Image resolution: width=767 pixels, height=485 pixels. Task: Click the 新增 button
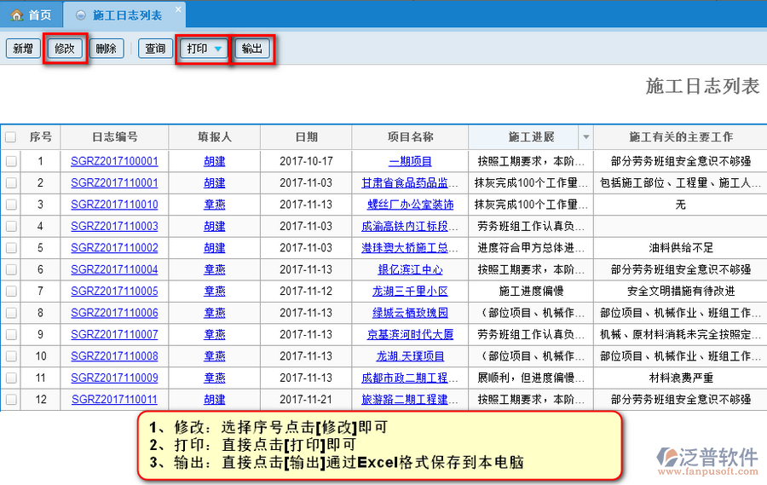pyautogui.click(x=22, y=49)
